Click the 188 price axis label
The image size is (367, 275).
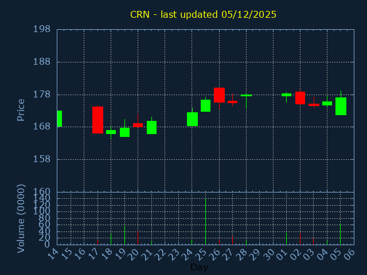(42, 62)
